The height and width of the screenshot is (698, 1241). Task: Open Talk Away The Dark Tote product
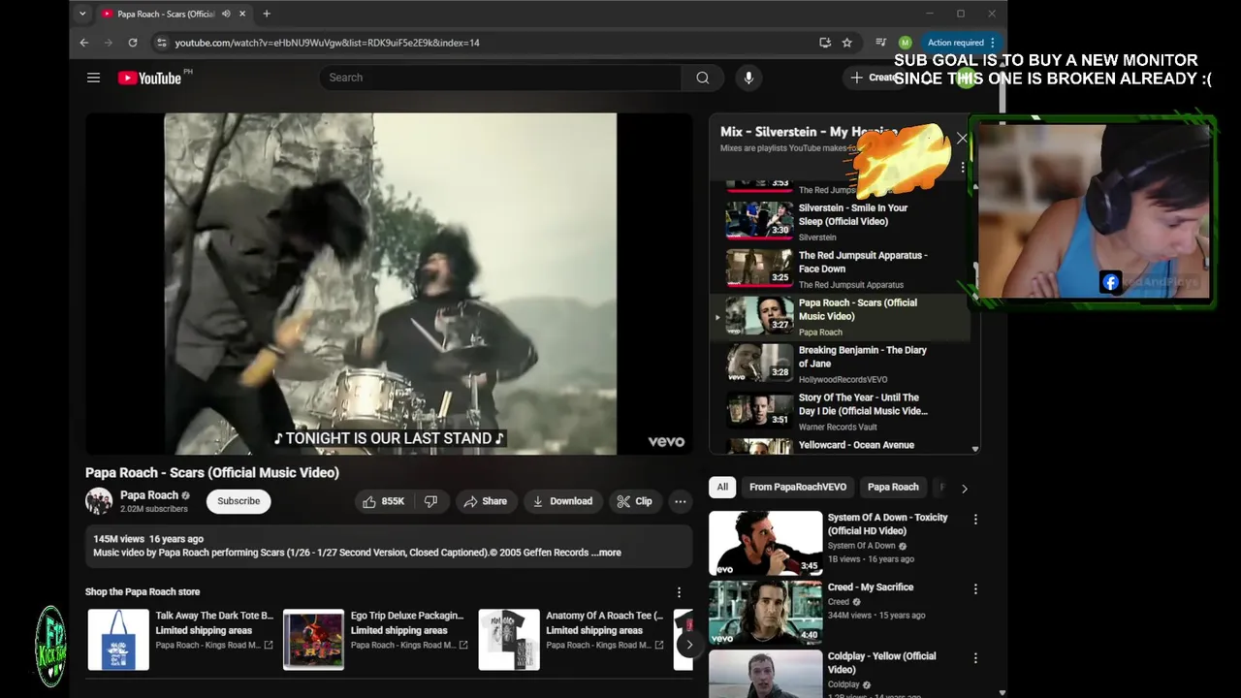182,640
